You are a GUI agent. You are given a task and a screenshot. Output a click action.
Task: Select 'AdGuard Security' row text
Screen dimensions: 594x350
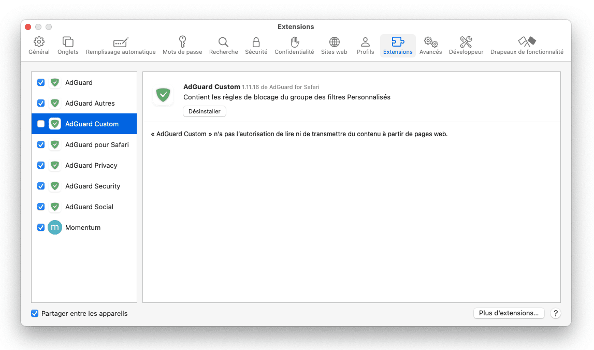coord(93,186)
